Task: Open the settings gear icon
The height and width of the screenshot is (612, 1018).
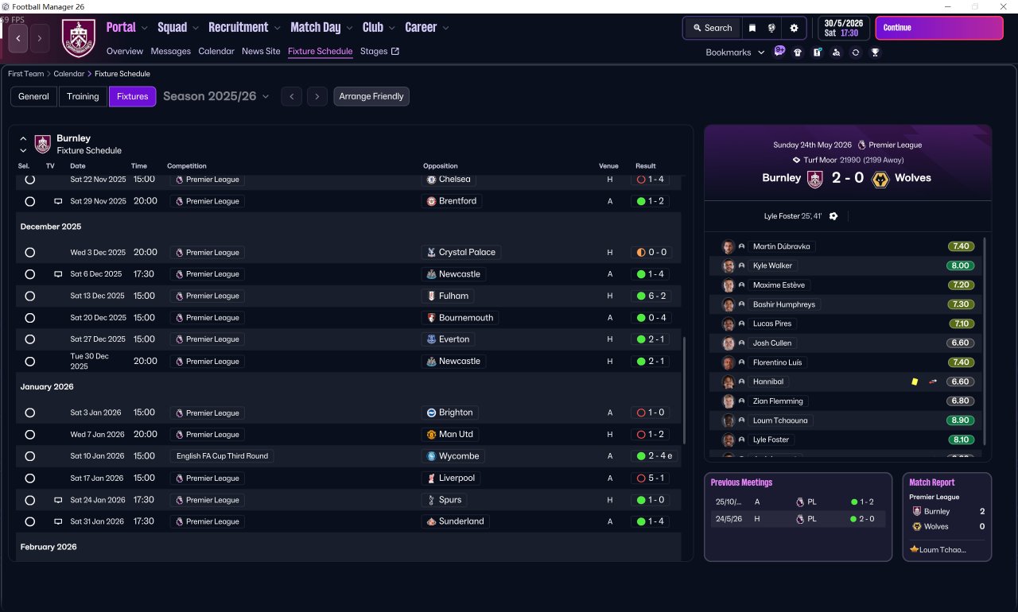Action: click(794, 28)
